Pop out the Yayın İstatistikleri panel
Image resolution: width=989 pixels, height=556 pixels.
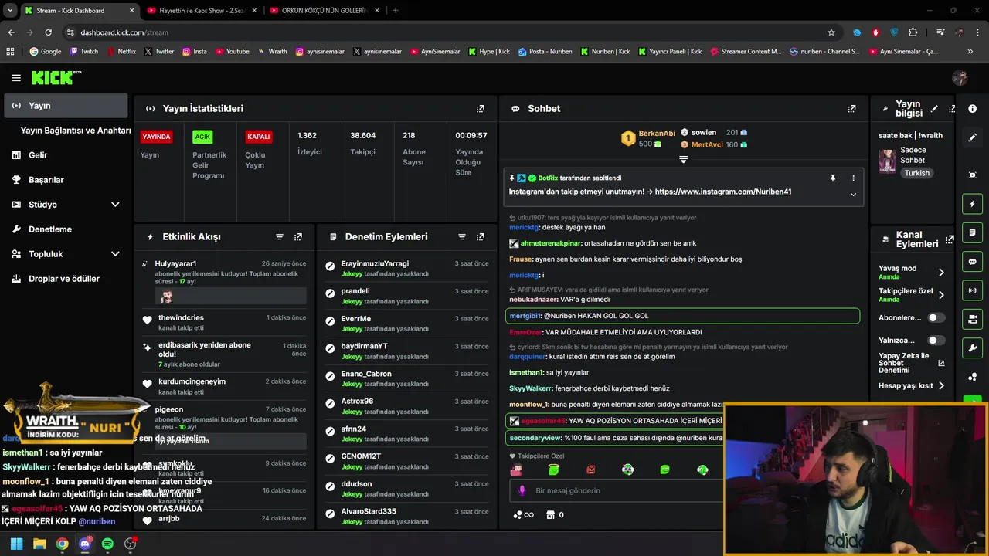481,109
